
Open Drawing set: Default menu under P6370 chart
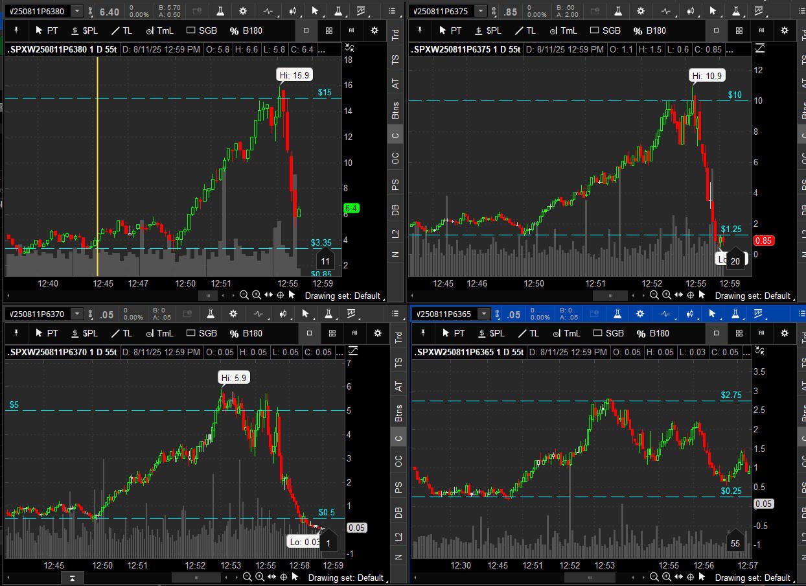(345, 577)
